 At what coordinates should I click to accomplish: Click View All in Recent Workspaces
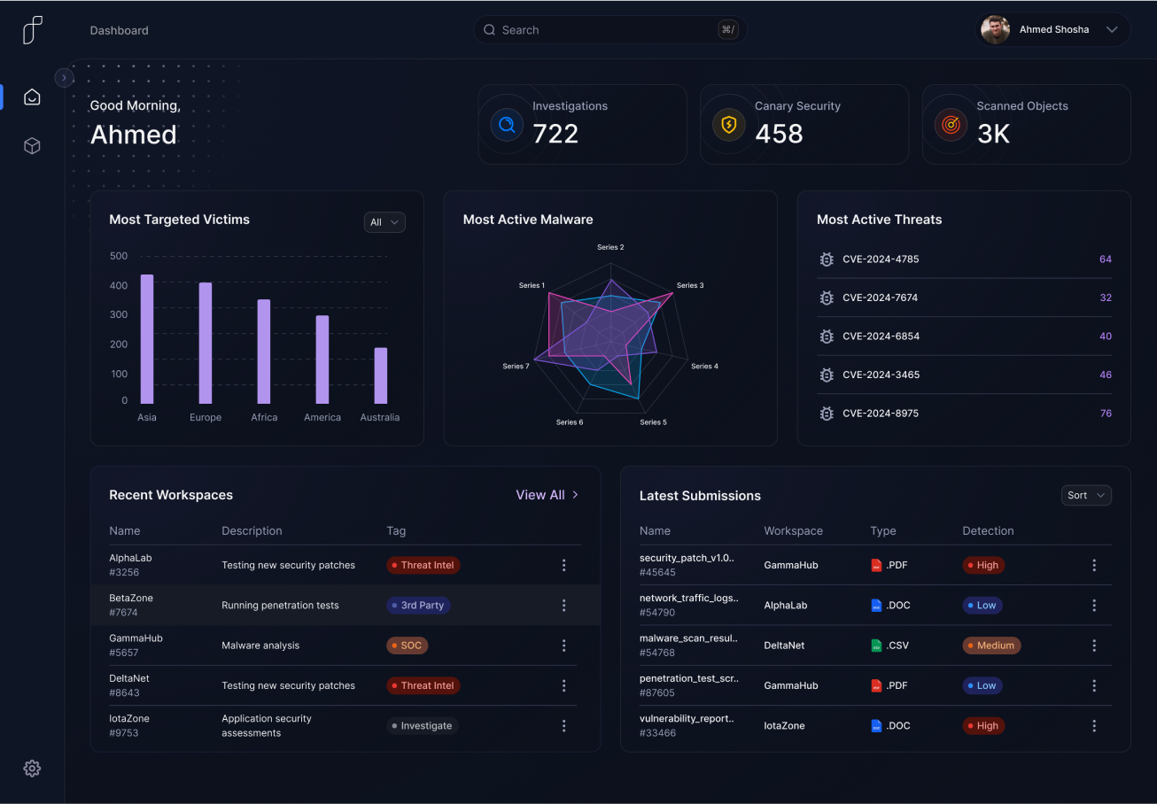pos(547,495)
